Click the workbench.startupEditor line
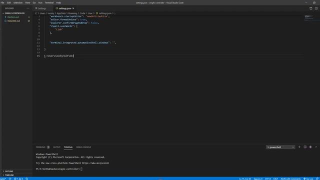The width and height of the screenshot is (320, 180). coord(79,16)
